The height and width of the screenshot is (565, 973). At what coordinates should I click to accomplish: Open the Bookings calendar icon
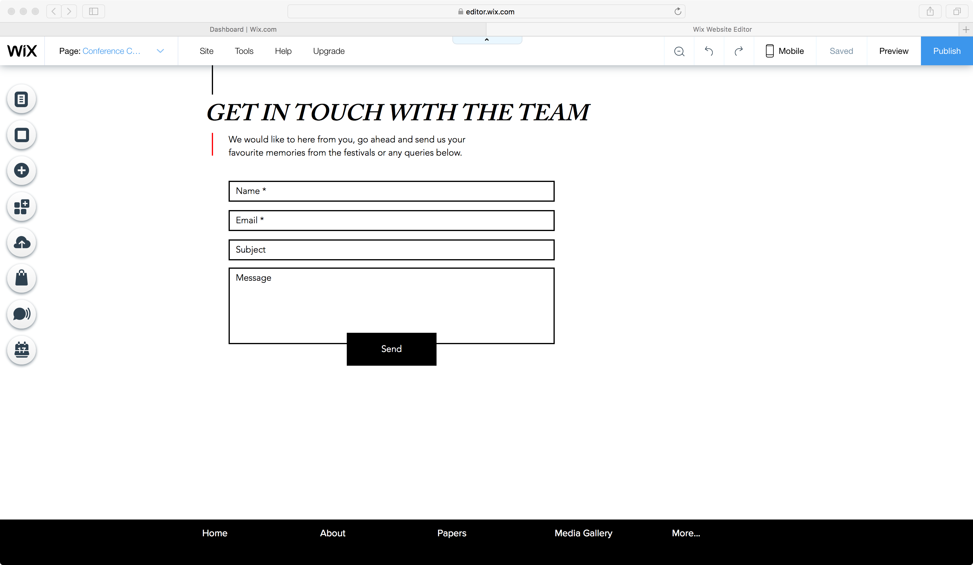point(22,350)
